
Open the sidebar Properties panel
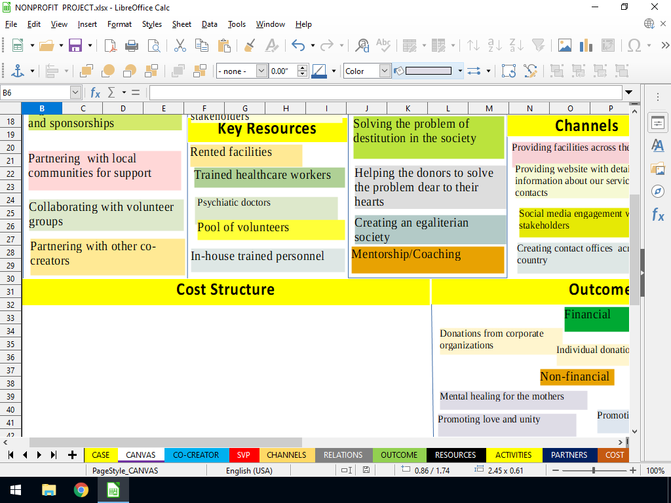pos(658,123)
